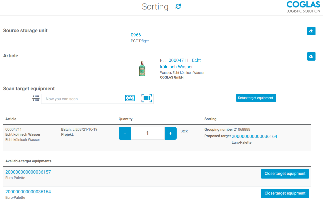The width and height of the screenshot is (323, 200).
Task: Open available equipment 200000000000036164 link in list
Action: [x=28, y=192]
